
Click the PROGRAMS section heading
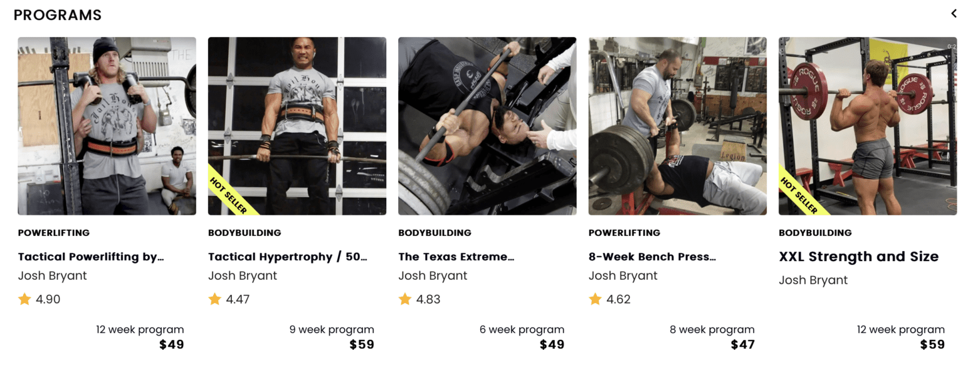click(57, 15)
